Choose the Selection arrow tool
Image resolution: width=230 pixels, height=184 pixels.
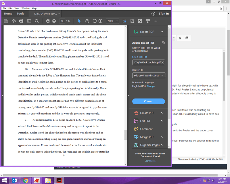coord(79,21)
